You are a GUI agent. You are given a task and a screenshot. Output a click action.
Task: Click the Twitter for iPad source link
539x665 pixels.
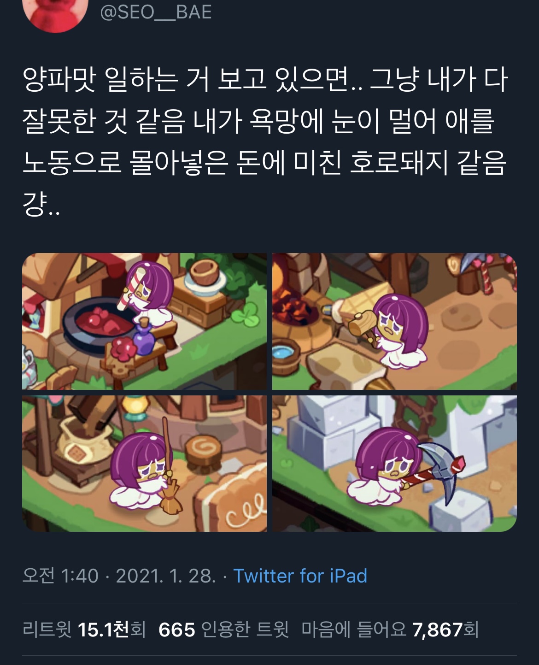coord(300,576)
